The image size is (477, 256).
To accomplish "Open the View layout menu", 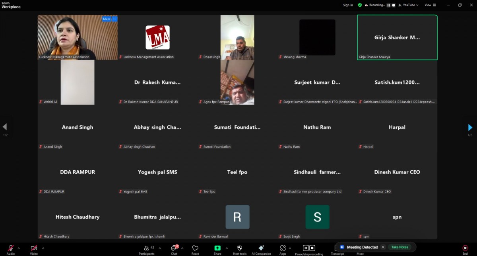I will point(430,5).
